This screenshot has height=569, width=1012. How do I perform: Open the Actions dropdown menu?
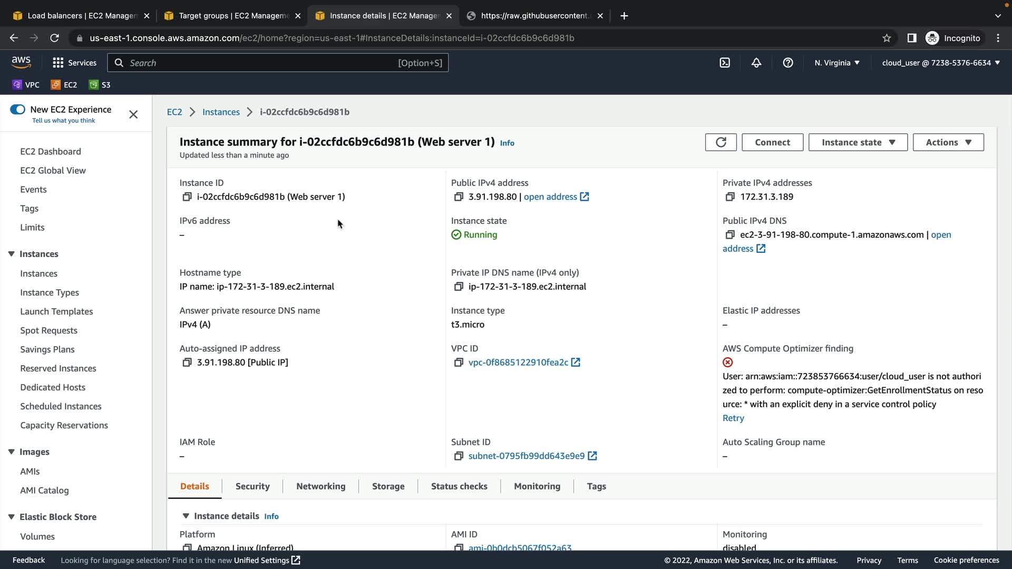(948, 142)
